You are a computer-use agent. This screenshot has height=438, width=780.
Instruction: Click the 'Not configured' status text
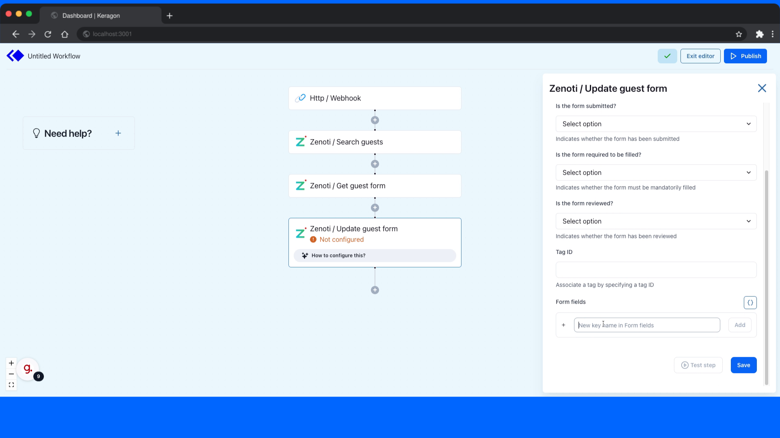pyautogui.click(x=341, y=239)
